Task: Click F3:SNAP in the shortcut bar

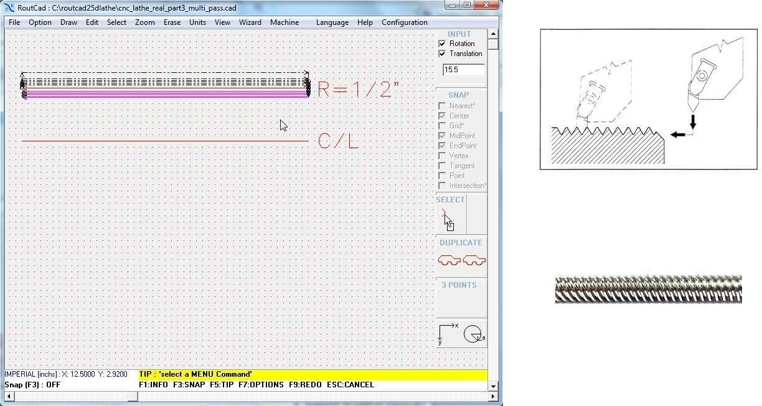Action: tap(189, 385)
